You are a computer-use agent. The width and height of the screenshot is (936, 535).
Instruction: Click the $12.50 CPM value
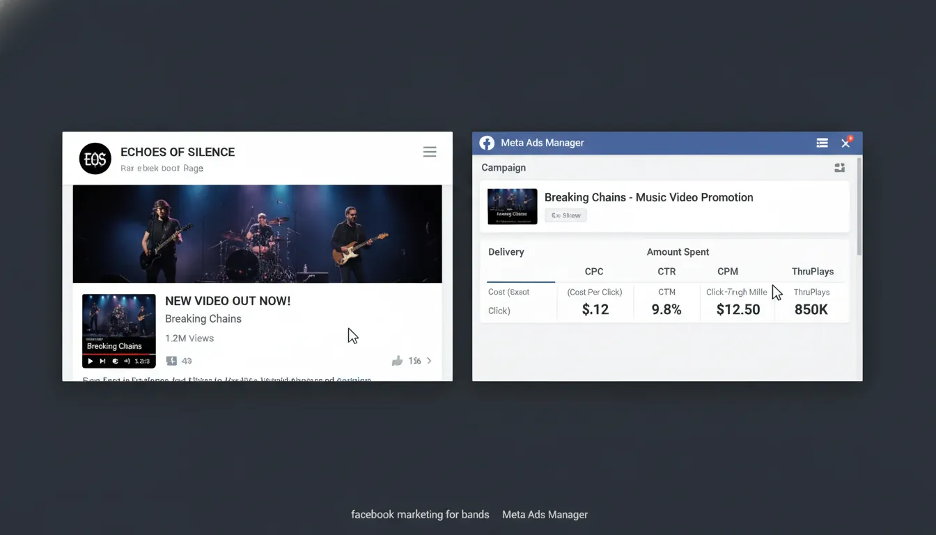pyautogui.click(x=738, y=309)
